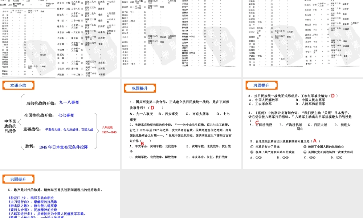The height and width of the screenshot is (218, 363).
Task: Click option C. 工农革命军 in question 3
Action: pos(260,104)
